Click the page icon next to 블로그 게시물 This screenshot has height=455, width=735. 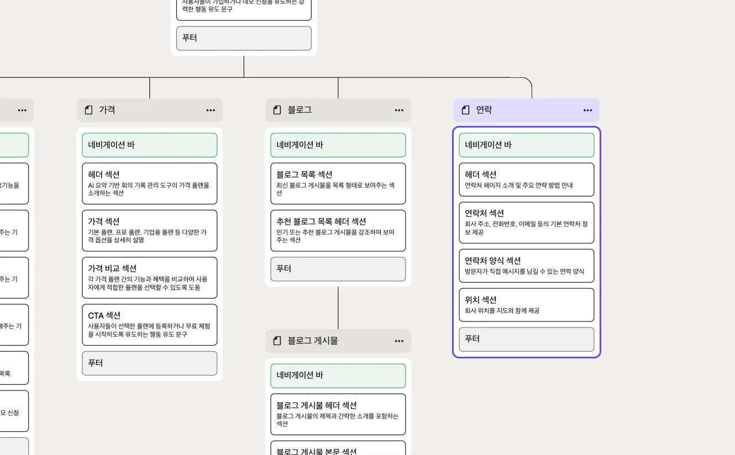click(x=277, y=341)
